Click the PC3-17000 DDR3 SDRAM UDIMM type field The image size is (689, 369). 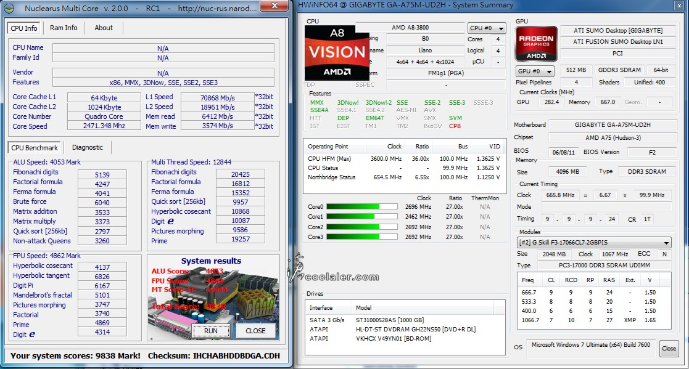tap(604, 265)
